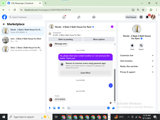Open the Facebook menu grid icon

[141, 17]
